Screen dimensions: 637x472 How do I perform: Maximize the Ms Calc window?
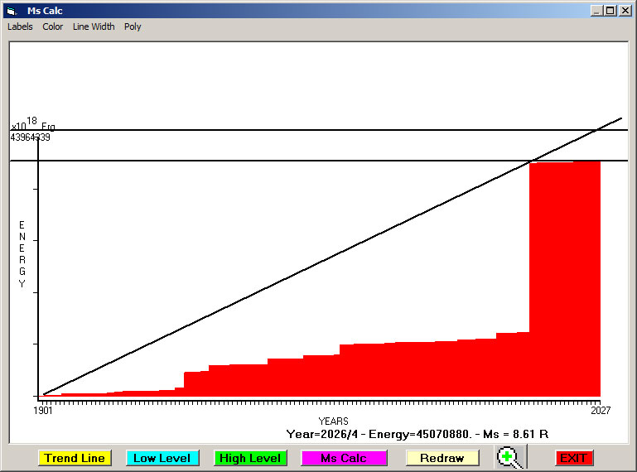click(x=610, y=11)
